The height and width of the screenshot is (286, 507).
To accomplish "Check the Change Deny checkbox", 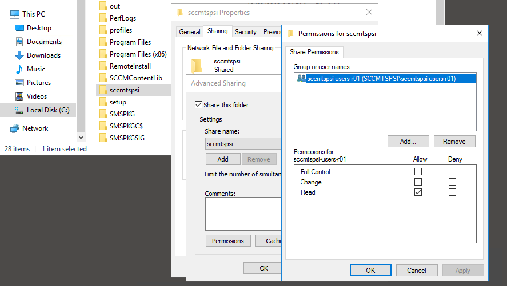I will coord(453,182).
